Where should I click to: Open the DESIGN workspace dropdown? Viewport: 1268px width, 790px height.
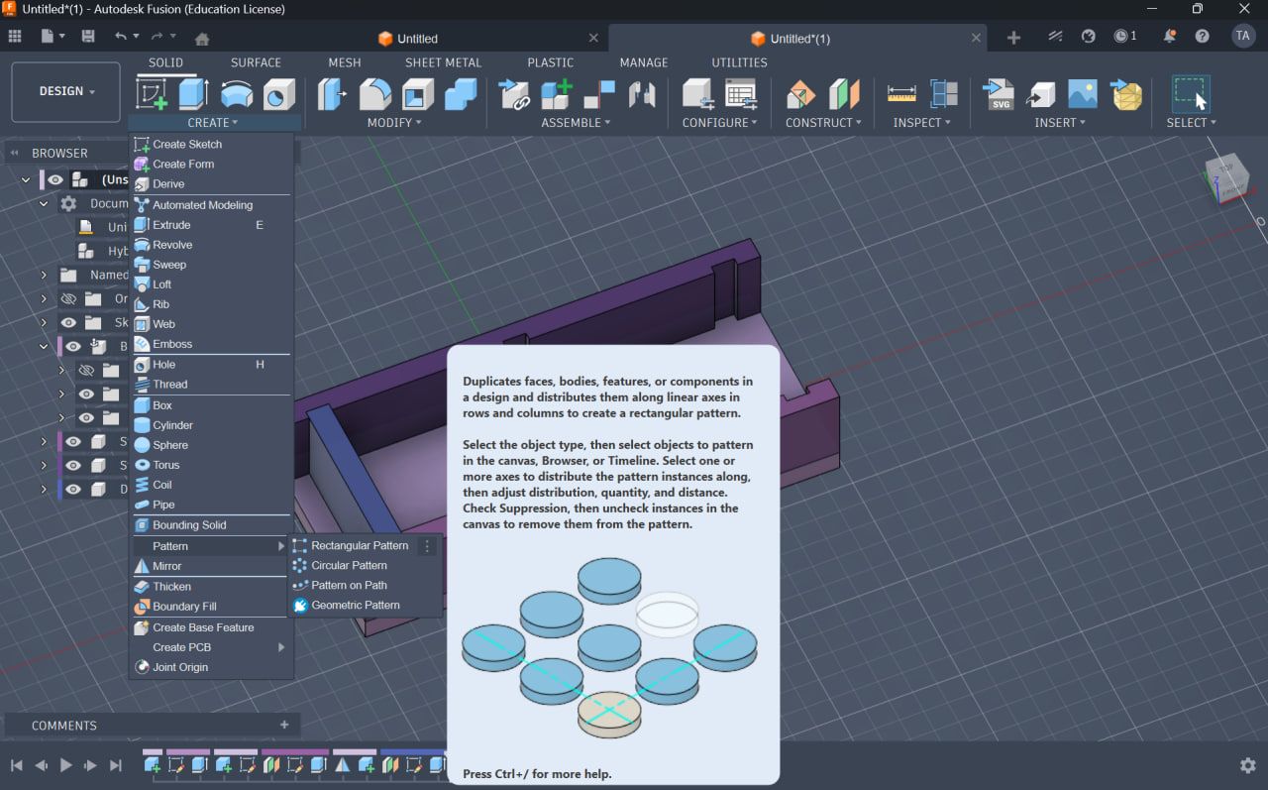pos(66,91)
